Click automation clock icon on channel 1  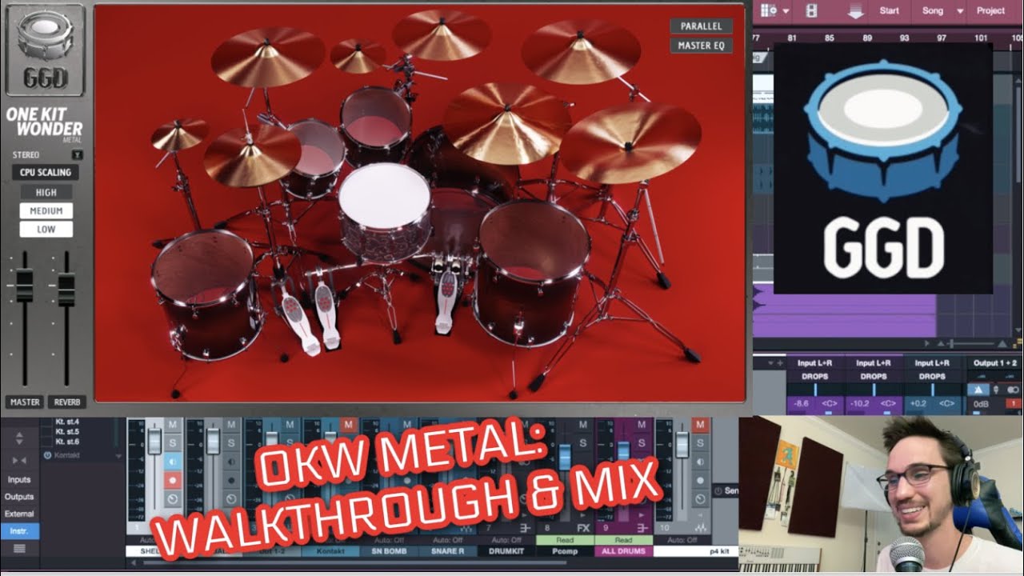point(173,499)
